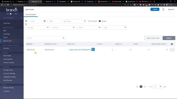
Task: Expand the Ads sidebar item chevron
Action: (21, 31)
